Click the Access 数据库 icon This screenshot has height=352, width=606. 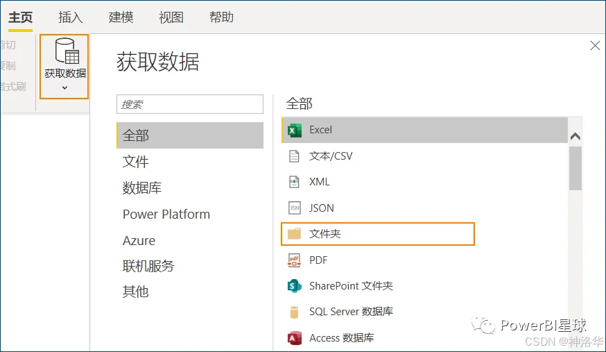(x=295, y=338)
